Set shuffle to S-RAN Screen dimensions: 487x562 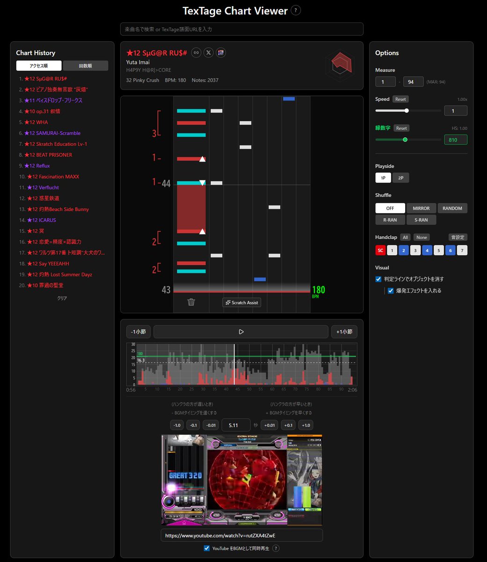coord(421,220)
